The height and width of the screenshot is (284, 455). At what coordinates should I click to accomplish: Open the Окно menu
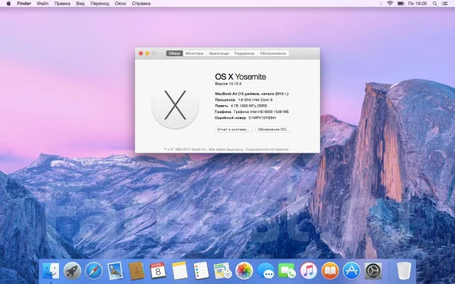[120, 4]
